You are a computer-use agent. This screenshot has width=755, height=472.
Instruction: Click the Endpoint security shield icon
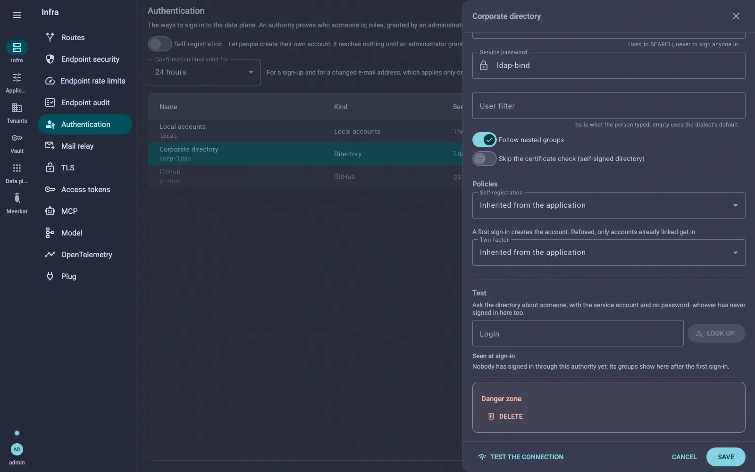point(50,59)
